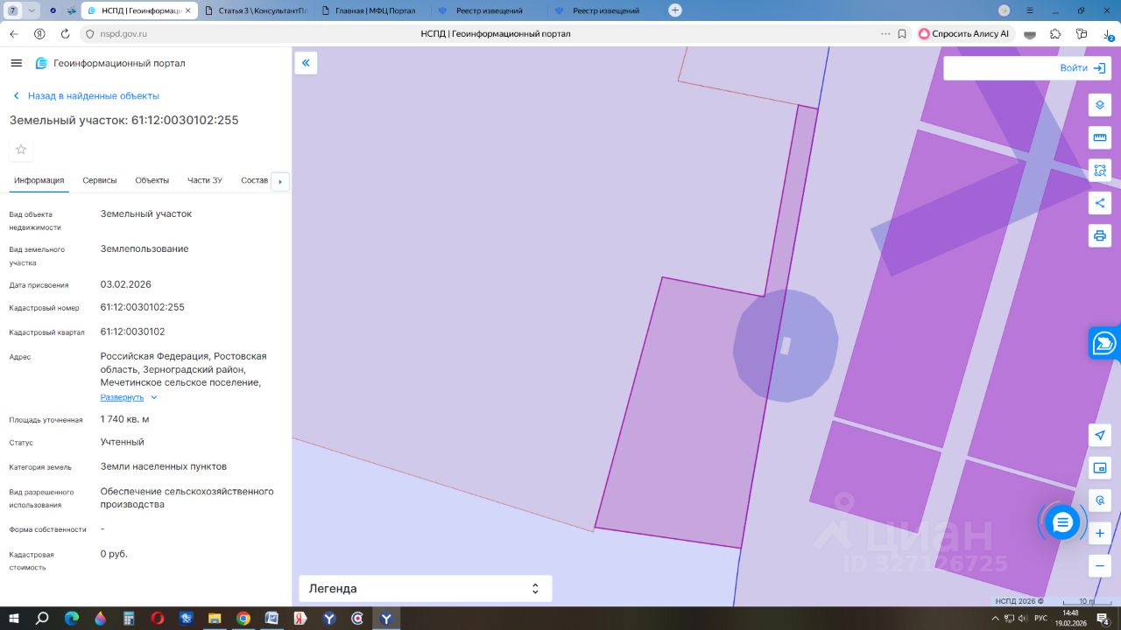Open the first Реестр извещений browser tab
This screenshot has width=1121, height=630.
pyautogui.click(x=489, y=10)
